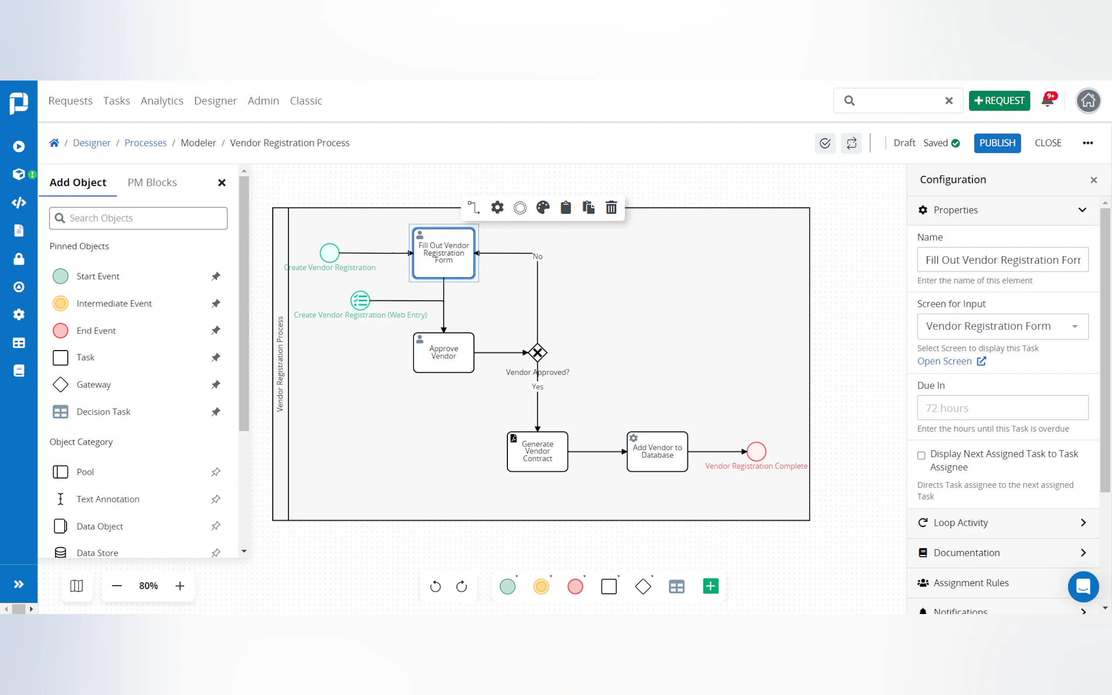Pin the Pool object
This screenshot has width=1112, height=695.
tap(215, 472)
